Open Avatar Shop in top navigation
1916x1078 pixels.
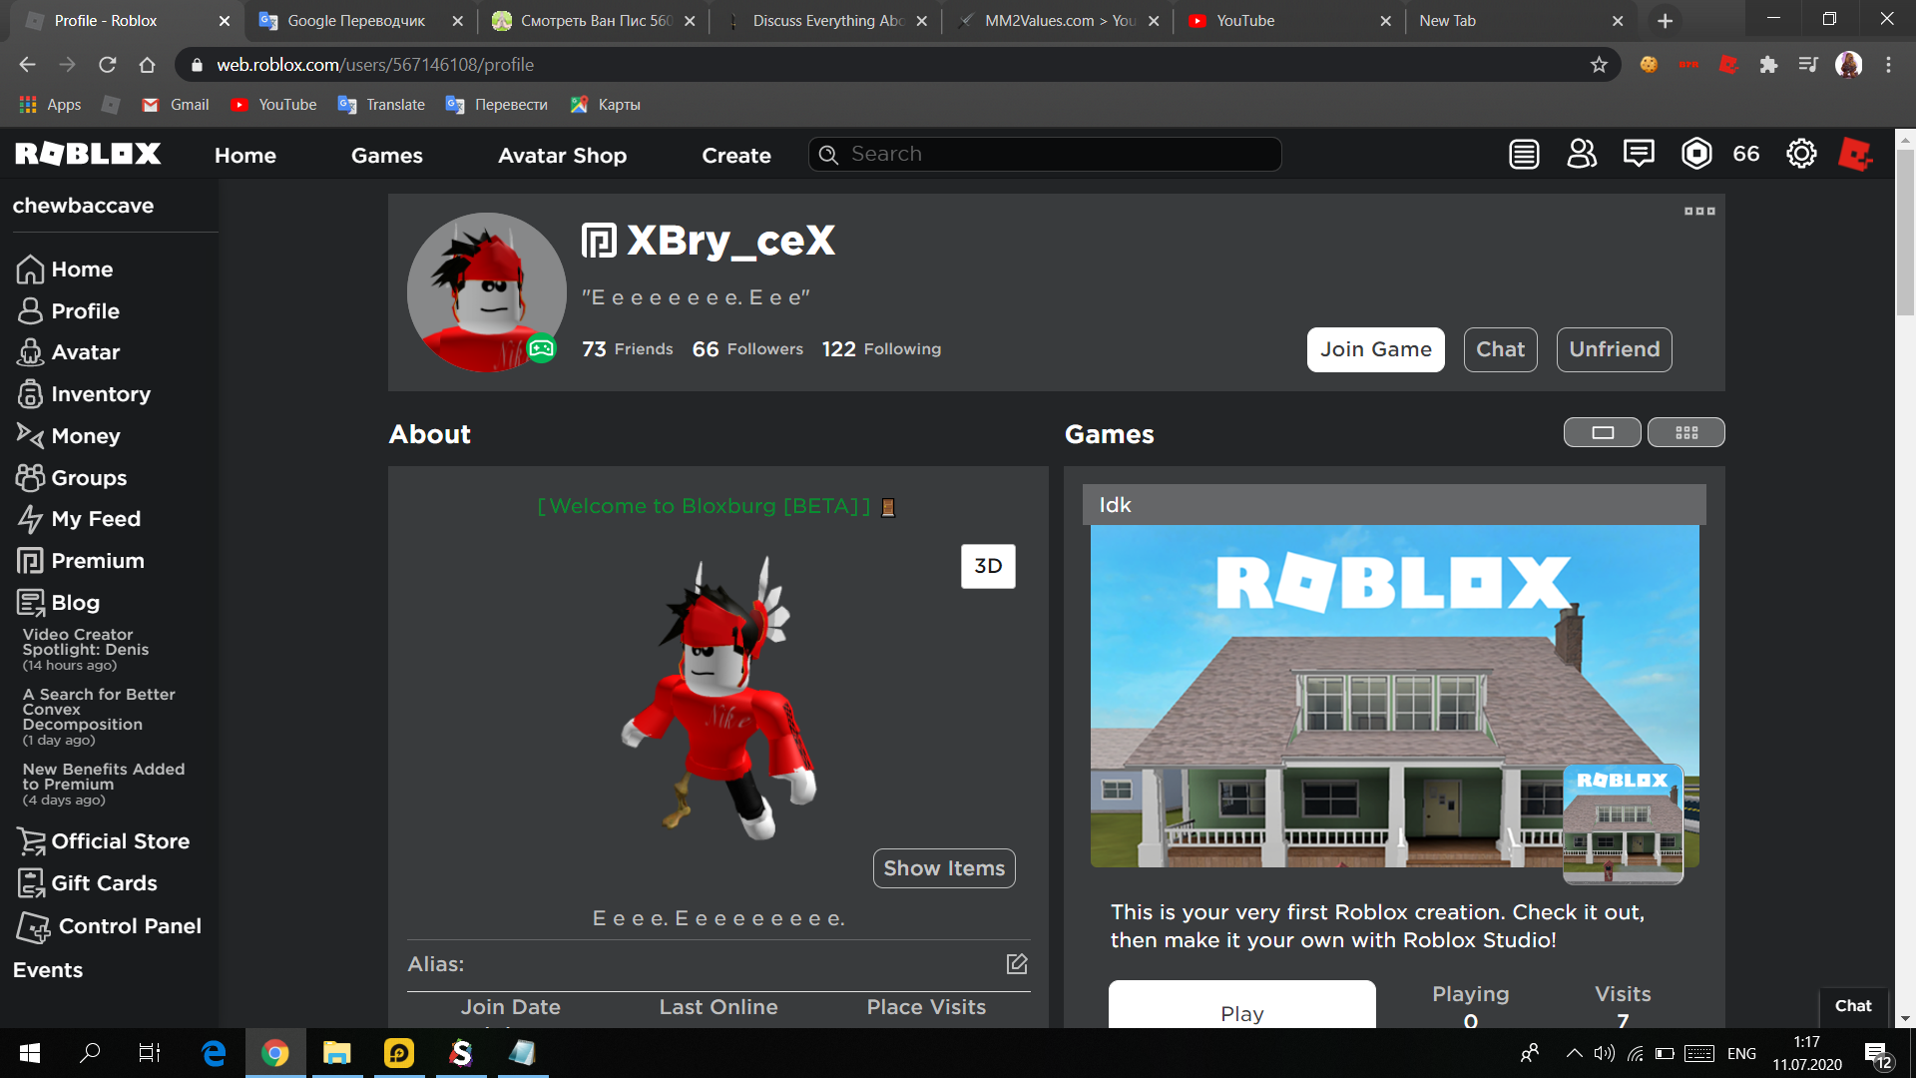click(x=562, y=155)
